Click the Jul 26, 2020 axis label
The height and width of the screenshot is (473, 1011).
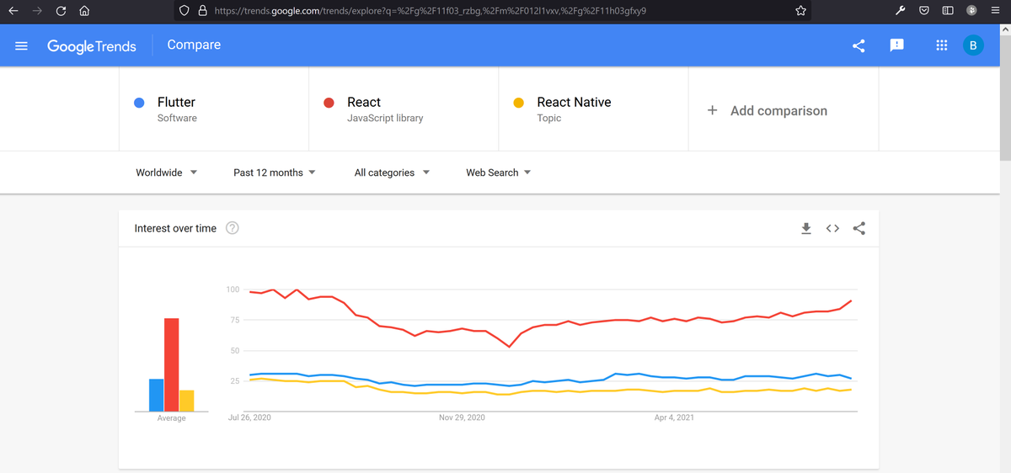249,417
